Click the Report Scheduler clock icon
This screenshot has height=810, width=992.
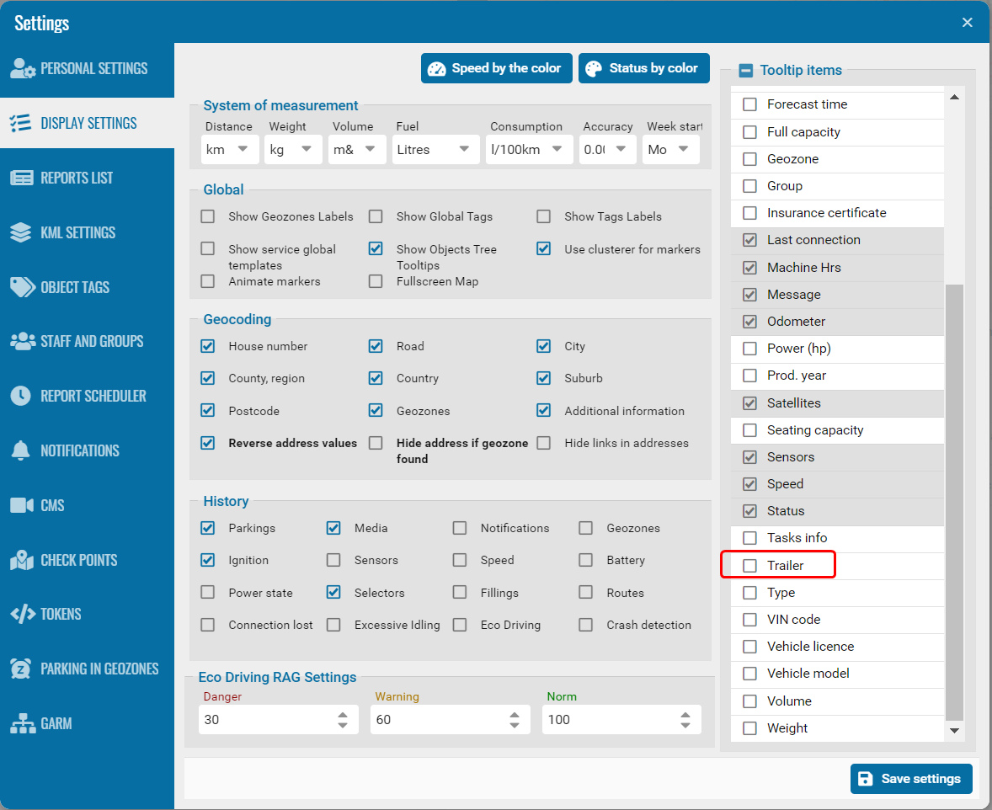pos(22,396)
